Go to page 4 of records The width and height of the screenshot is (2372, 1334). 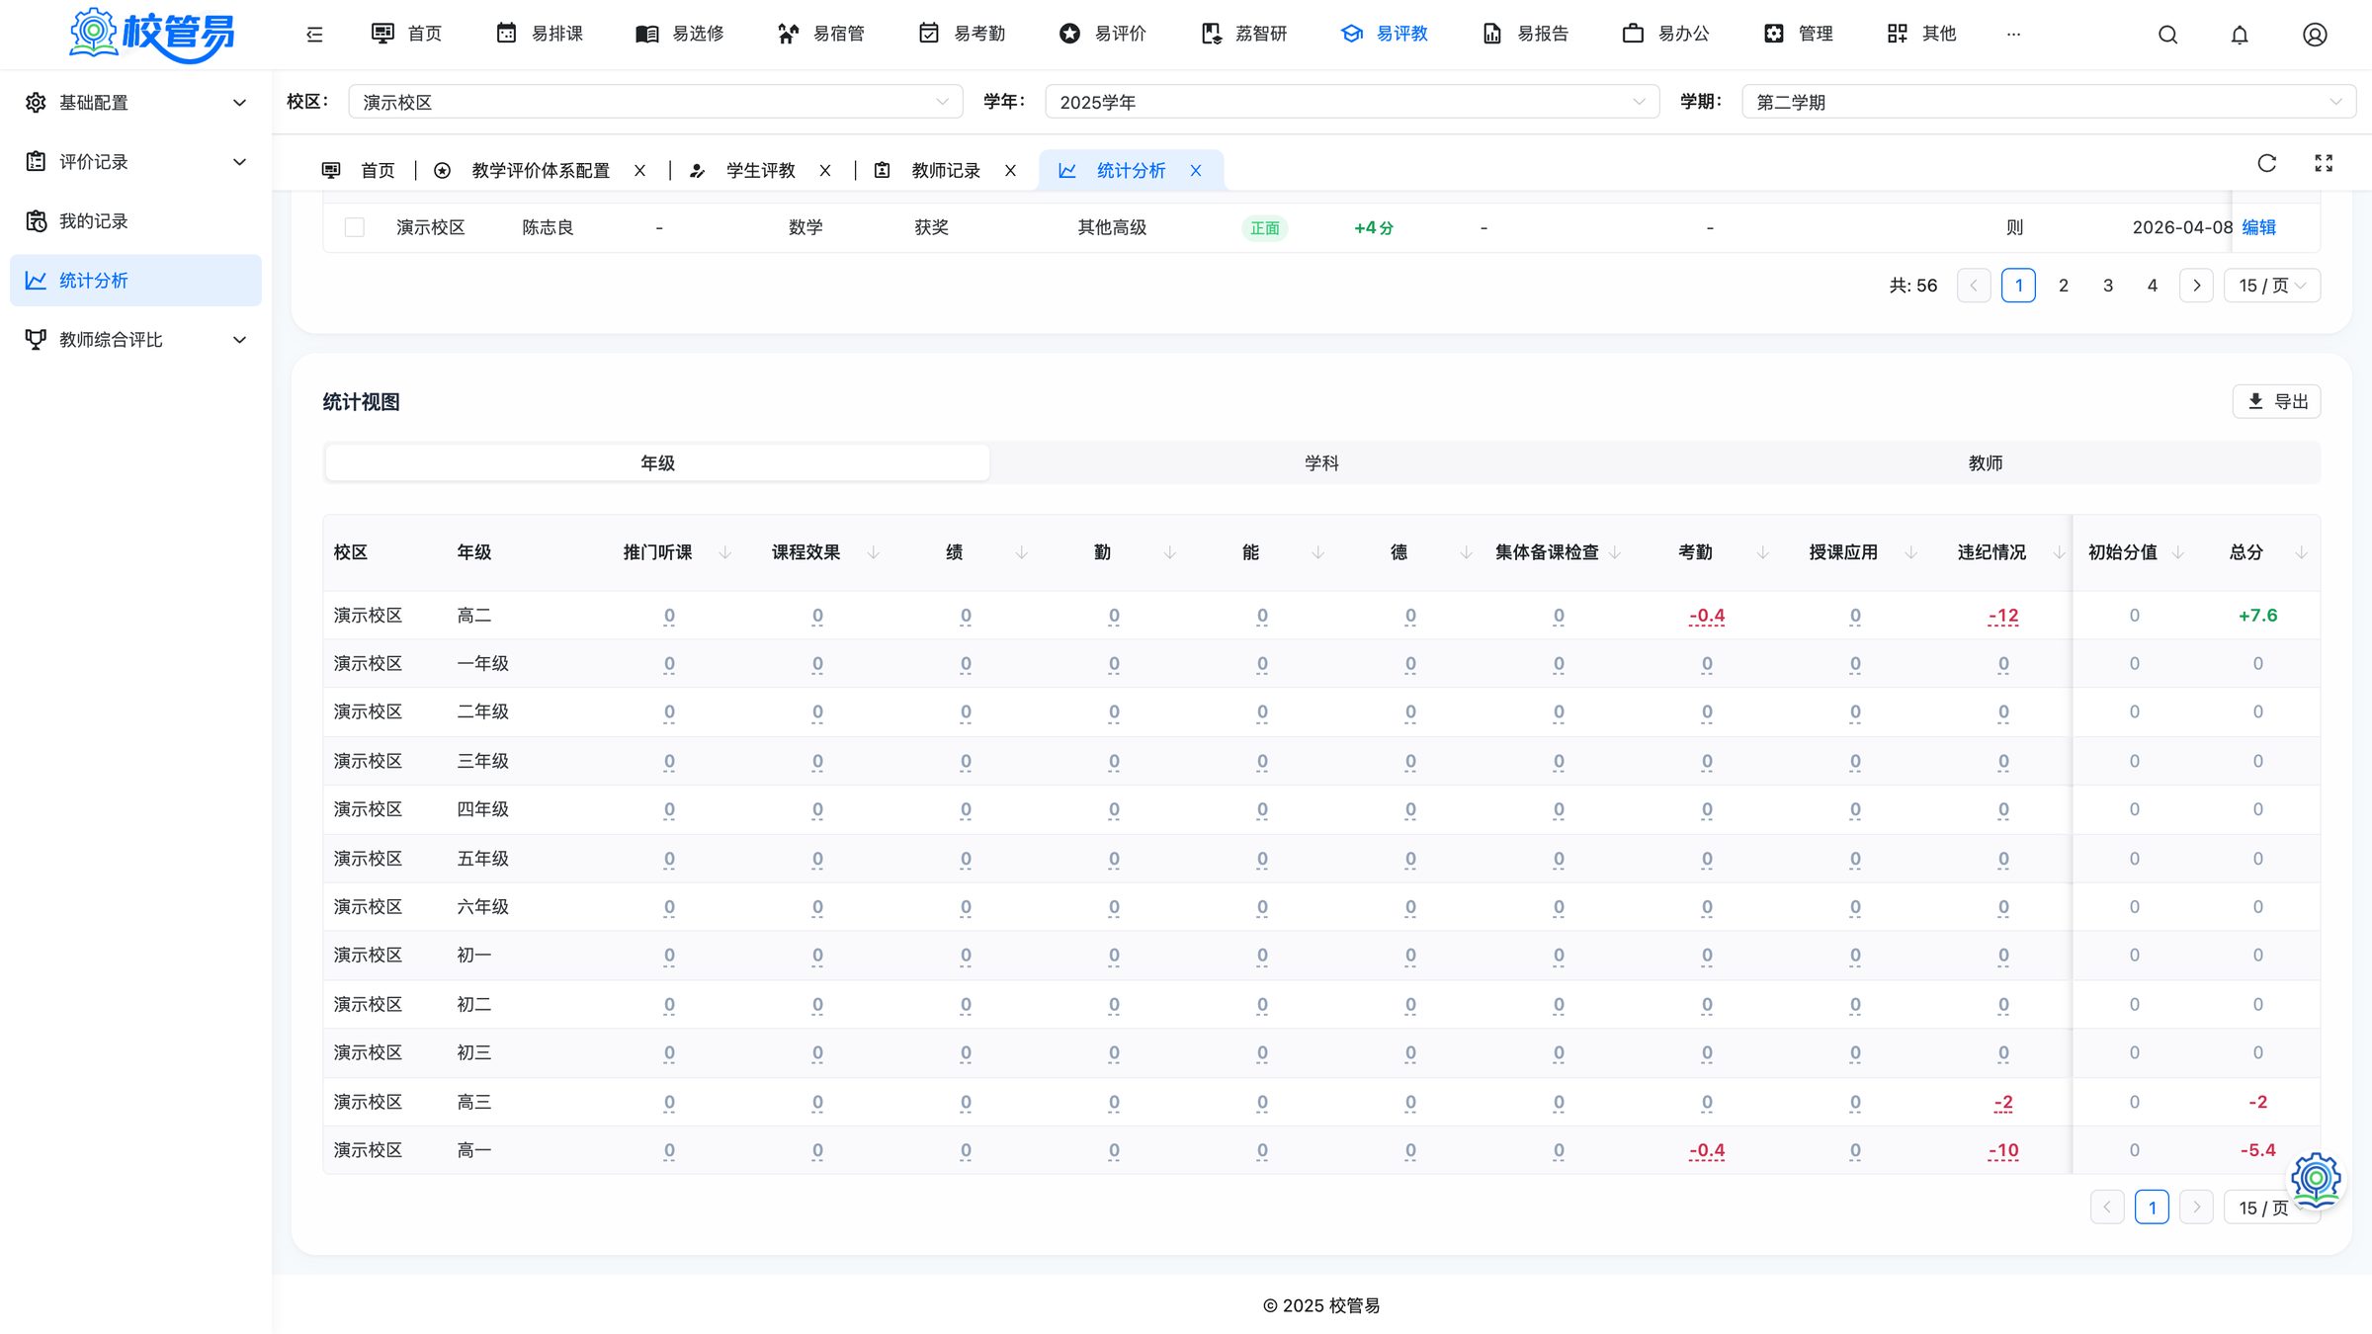tap(2152, 286)
